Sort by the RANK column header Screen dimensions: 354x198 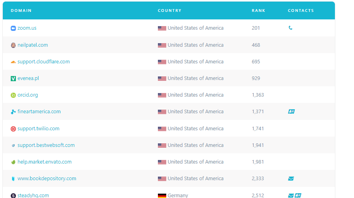(259, 11)
